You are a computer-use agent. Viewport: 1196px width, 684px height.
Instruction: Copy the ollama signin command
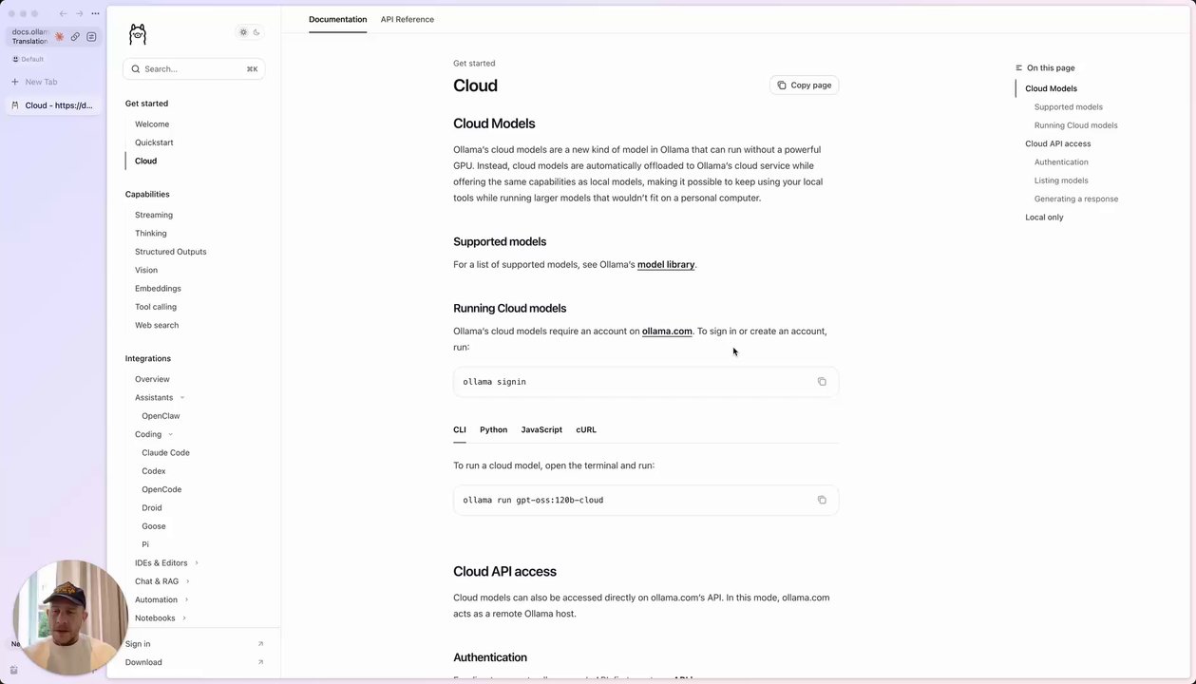(x=822, y=382)
